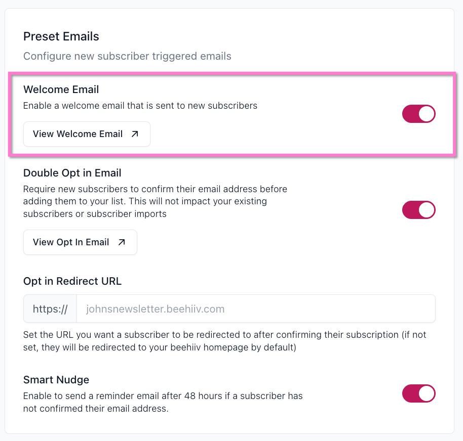This screenshot has width=463, height=441.
Task: Click the Smart Nudge section title
Action: pyautogui.click(x=56, y=380)
